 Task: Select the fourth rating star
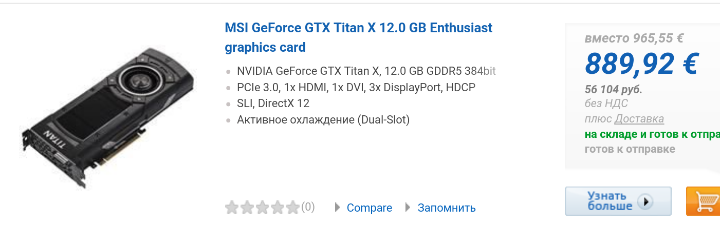pos(278,208)
